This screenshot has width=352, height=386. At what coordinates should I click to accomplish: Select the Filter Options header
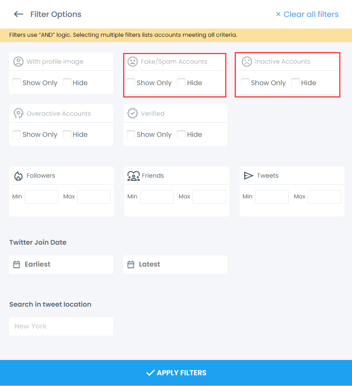[x=55, y=14]
